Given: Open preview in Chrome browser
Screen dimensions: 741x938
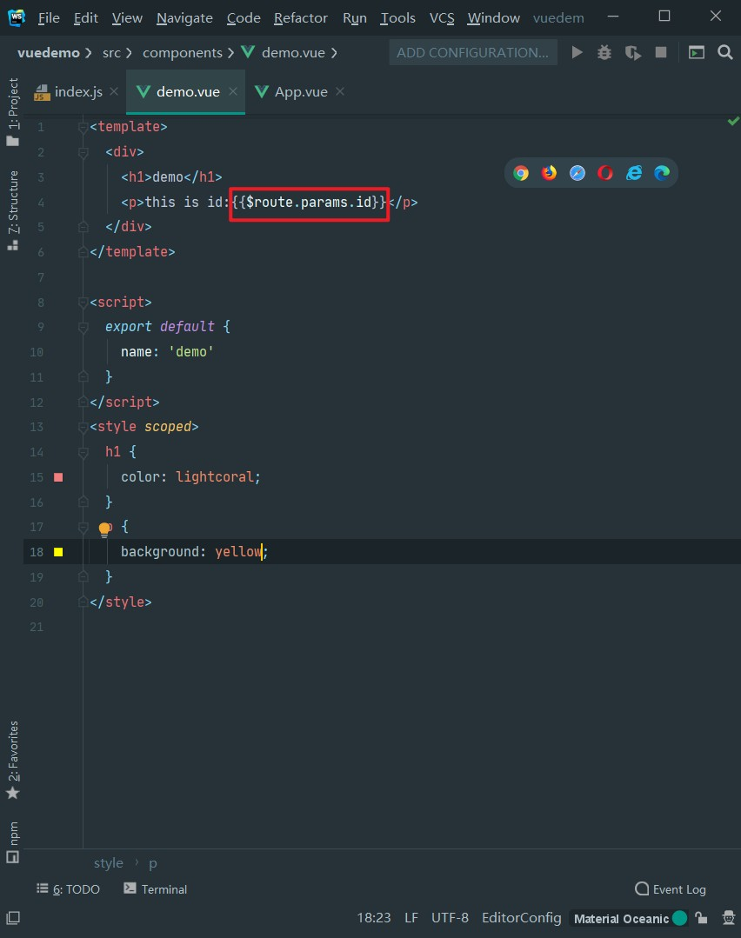Looking at the screenshot, I should (521, 173).
